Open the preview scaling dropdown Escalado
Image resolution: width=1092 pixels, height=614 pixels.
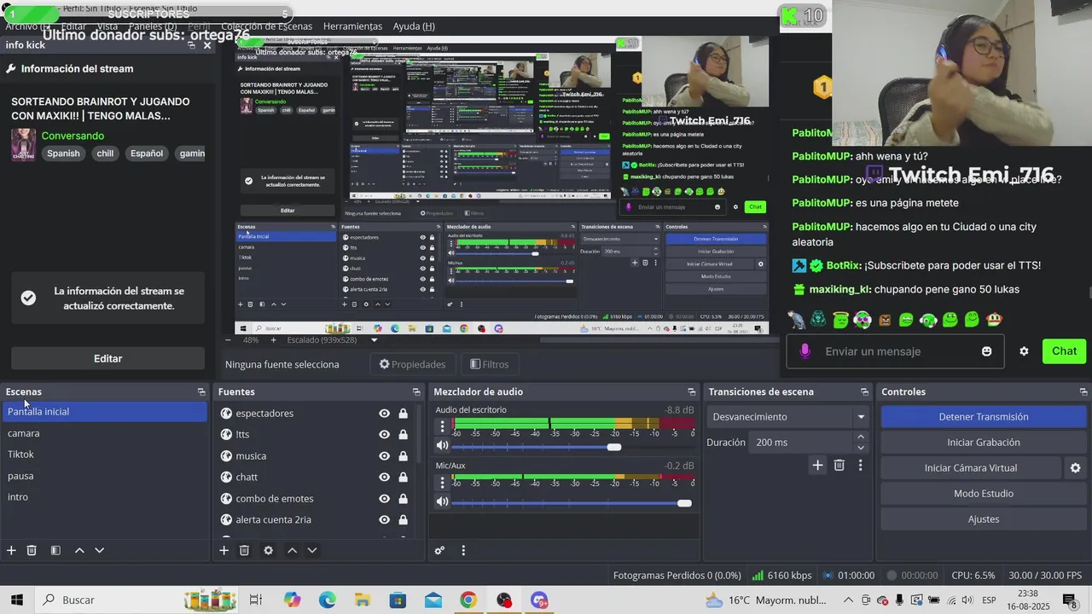coord(333,339)
